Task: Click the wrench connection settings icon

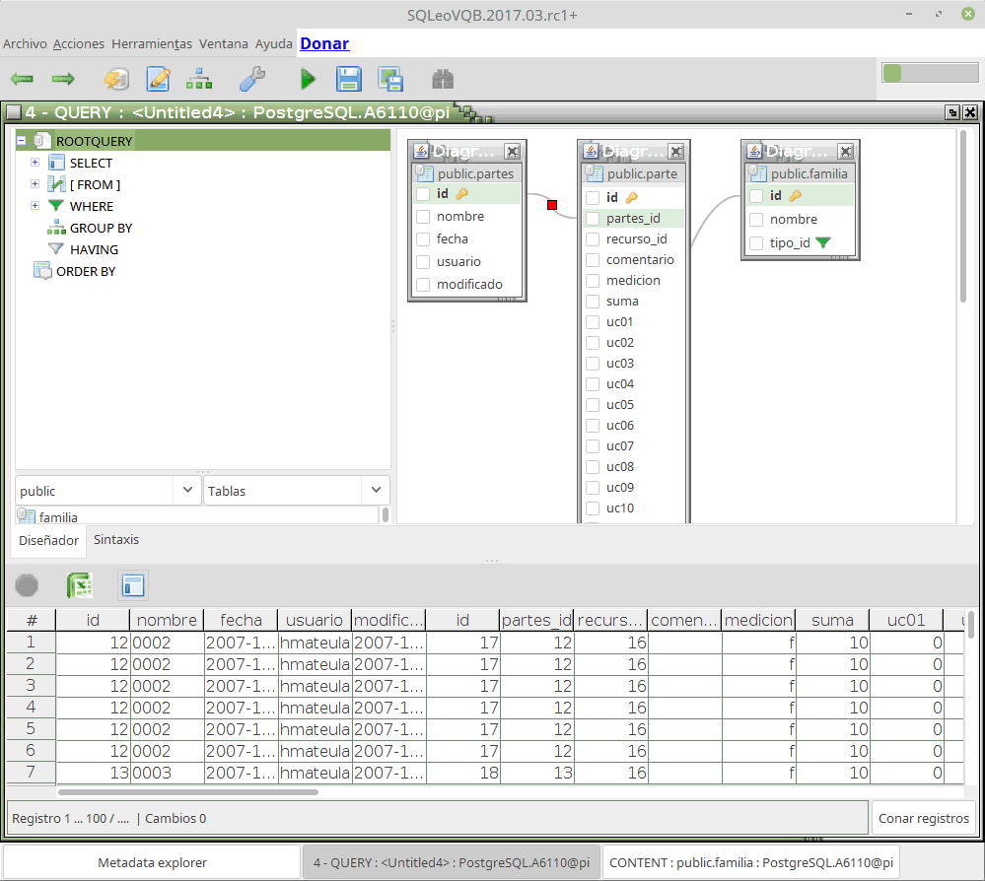Action: coord(251,79)
